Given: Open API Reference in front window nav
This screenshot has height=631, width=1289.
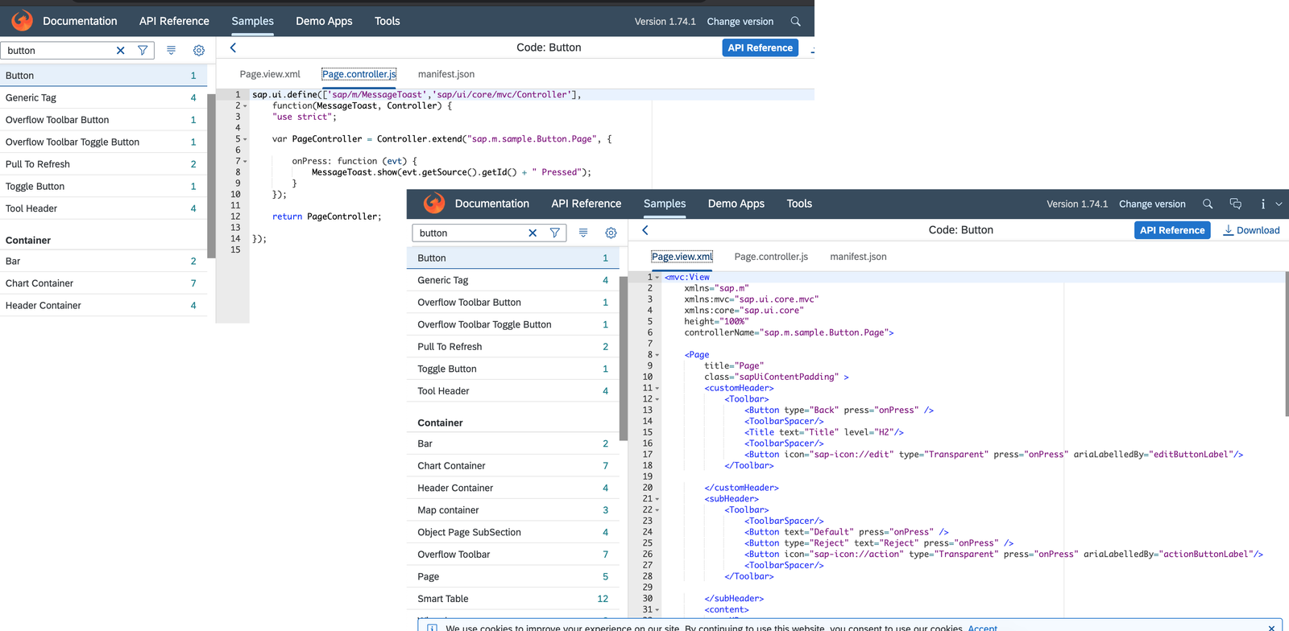Looking at the screenshot, I should point(586,204).
